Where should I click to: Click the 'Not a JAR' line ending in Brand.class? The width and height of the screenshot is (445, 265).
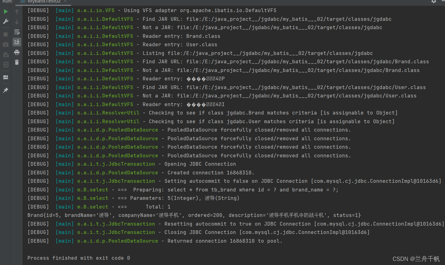[x=224, y=70]
